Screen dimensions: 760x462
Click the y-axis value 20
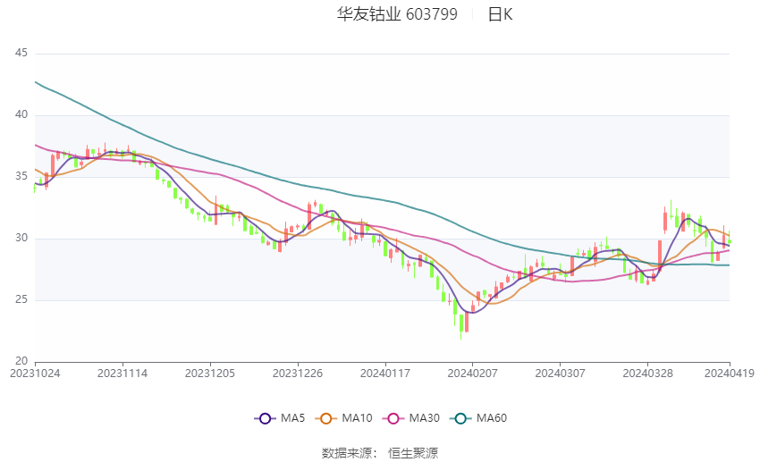(x=21, y=361)
